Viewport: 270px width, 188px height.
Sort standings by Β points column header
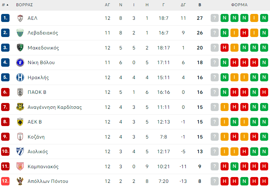coord(200,5)
